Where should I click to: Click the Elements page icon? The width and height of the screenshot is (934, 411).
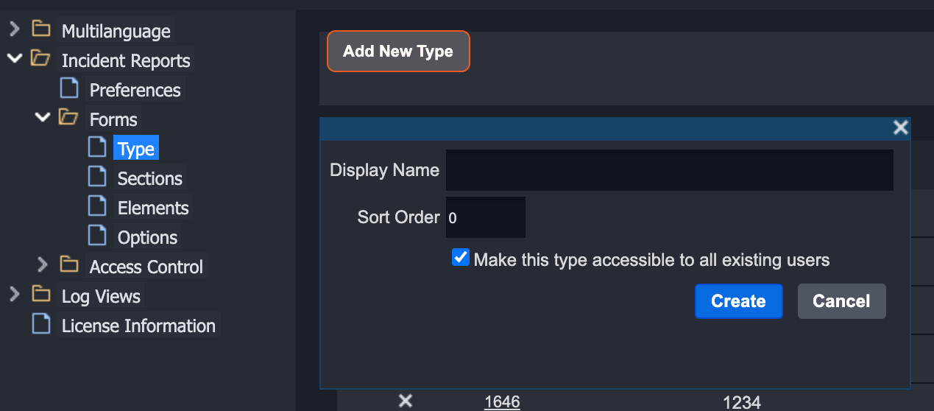pos(97,207)
